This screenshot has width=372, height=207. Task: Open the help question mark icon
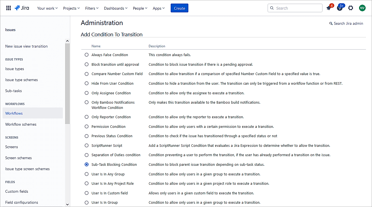point(340,8)
